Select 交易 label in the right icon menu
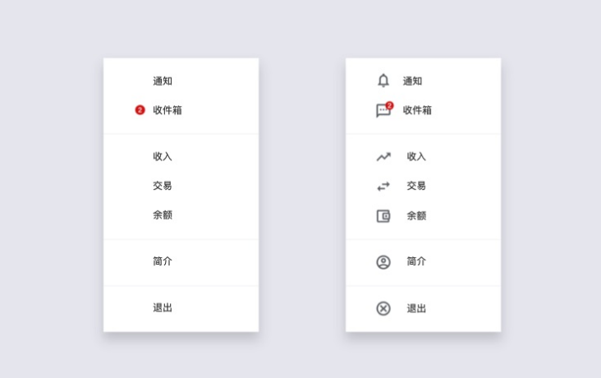 click(x=416, y=186)
